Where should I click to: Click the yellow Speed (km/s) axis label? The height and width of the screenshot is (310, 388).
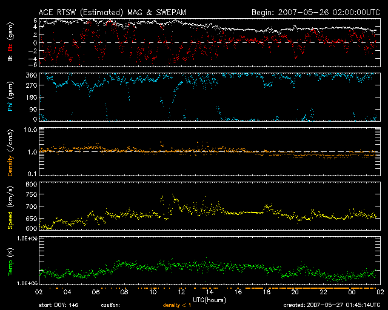10,207
